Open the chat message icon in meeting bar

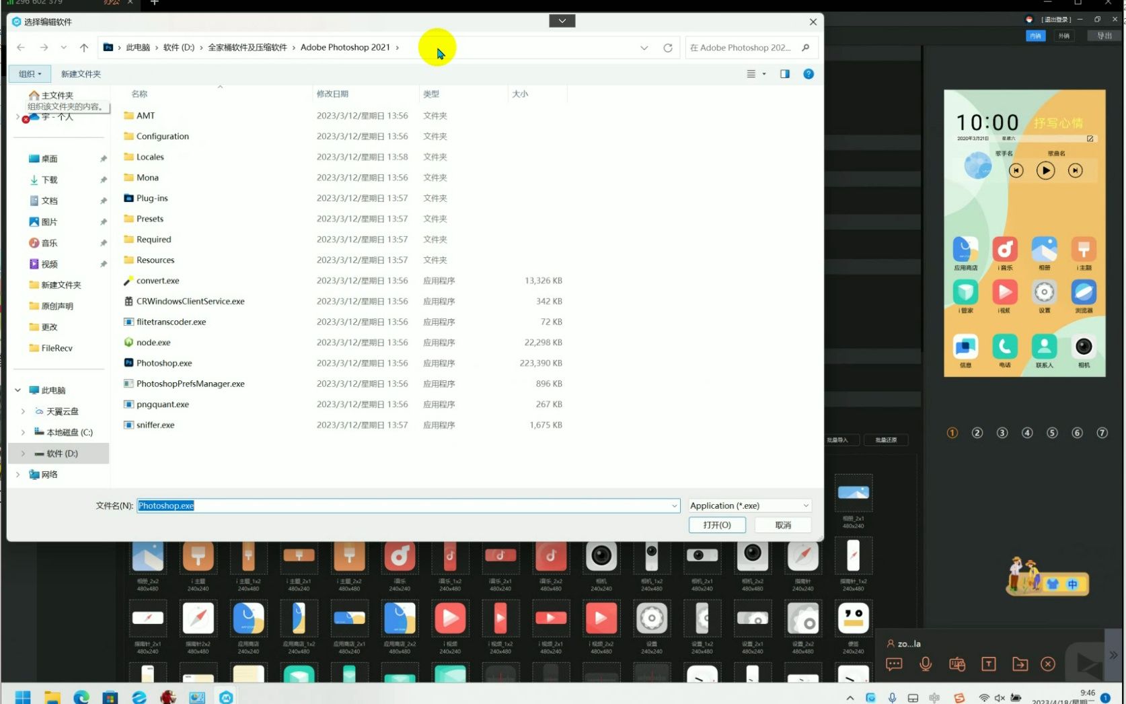pyautogui.click(x=894, y=664)
